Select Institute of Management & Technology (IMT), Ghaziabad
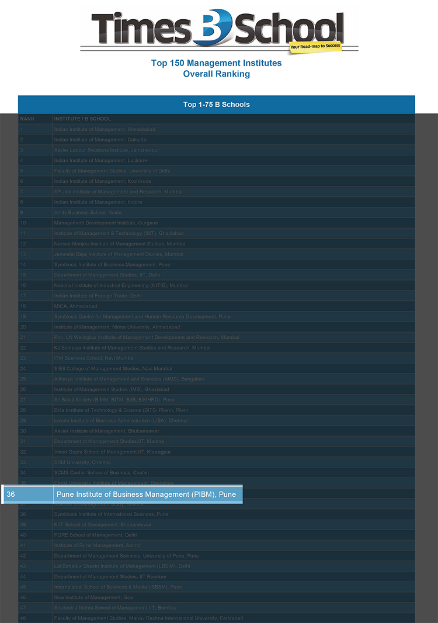438x623 pixels. [119, 233]
